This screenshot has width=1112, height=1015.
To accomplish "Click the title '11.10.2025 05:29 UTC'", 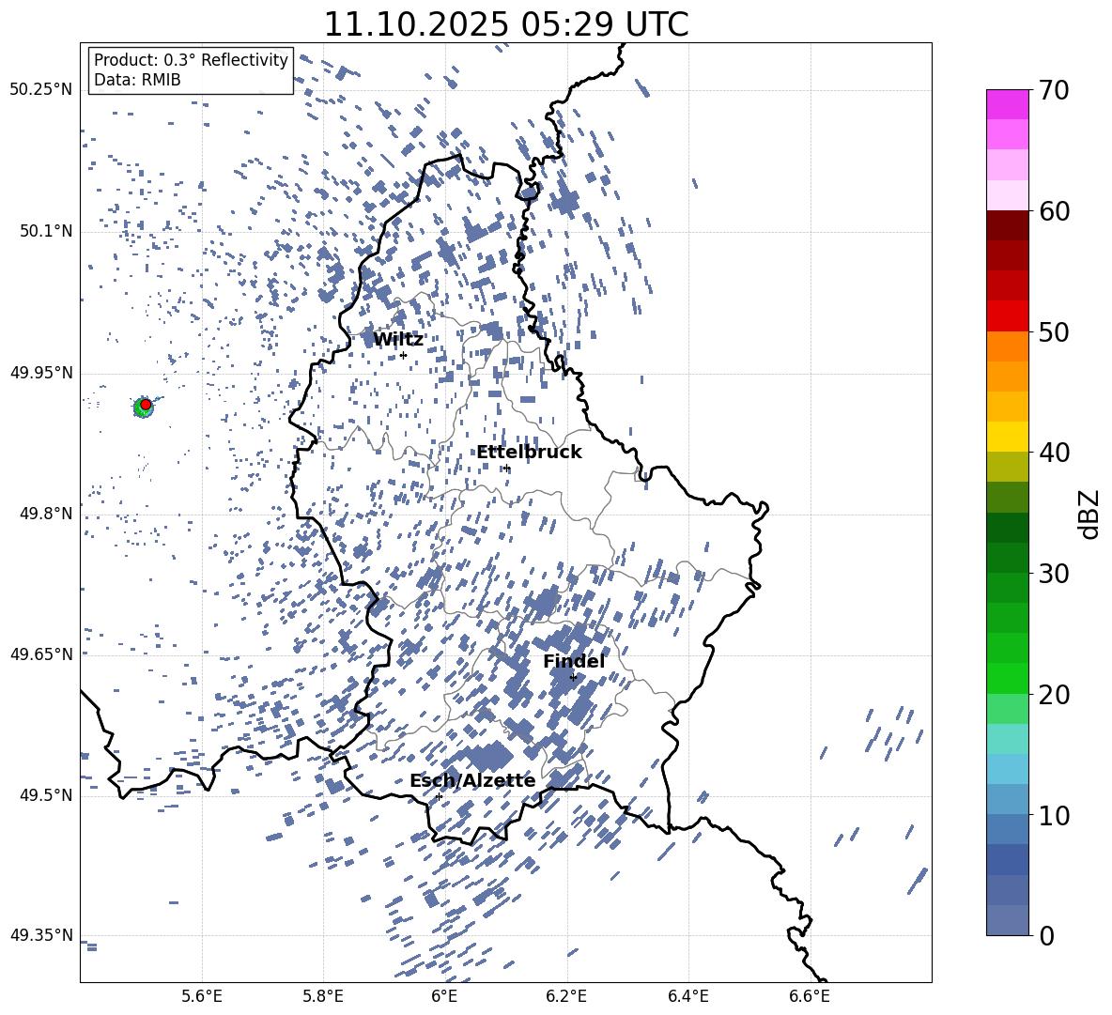I will [x=505, y=24].
